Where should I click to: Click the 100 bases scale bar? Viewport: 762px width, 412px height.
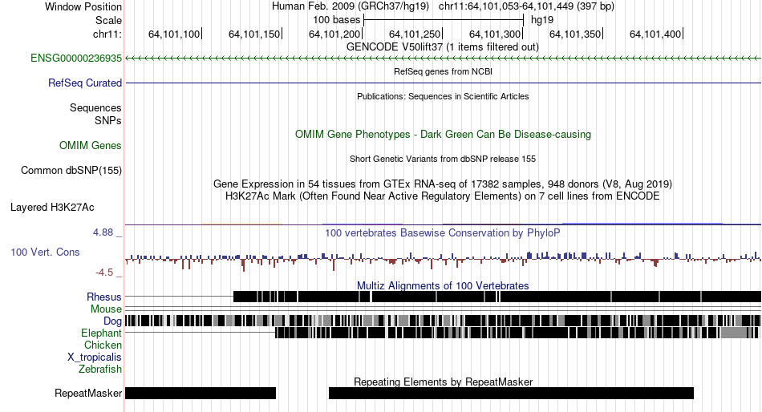444,20
